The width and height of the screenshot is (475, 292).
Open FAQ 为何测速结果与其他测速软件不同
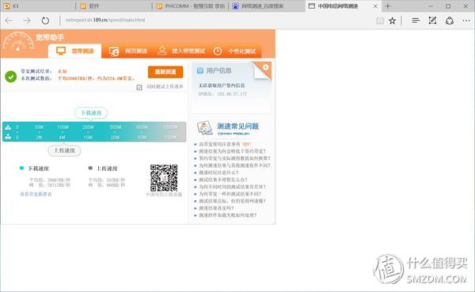[x=234, y=165]
